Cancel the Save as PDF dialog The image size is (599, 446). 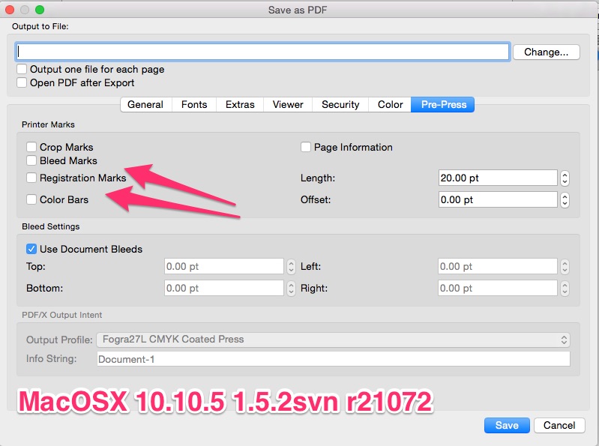pyautogui.click(x=559, y=425)
